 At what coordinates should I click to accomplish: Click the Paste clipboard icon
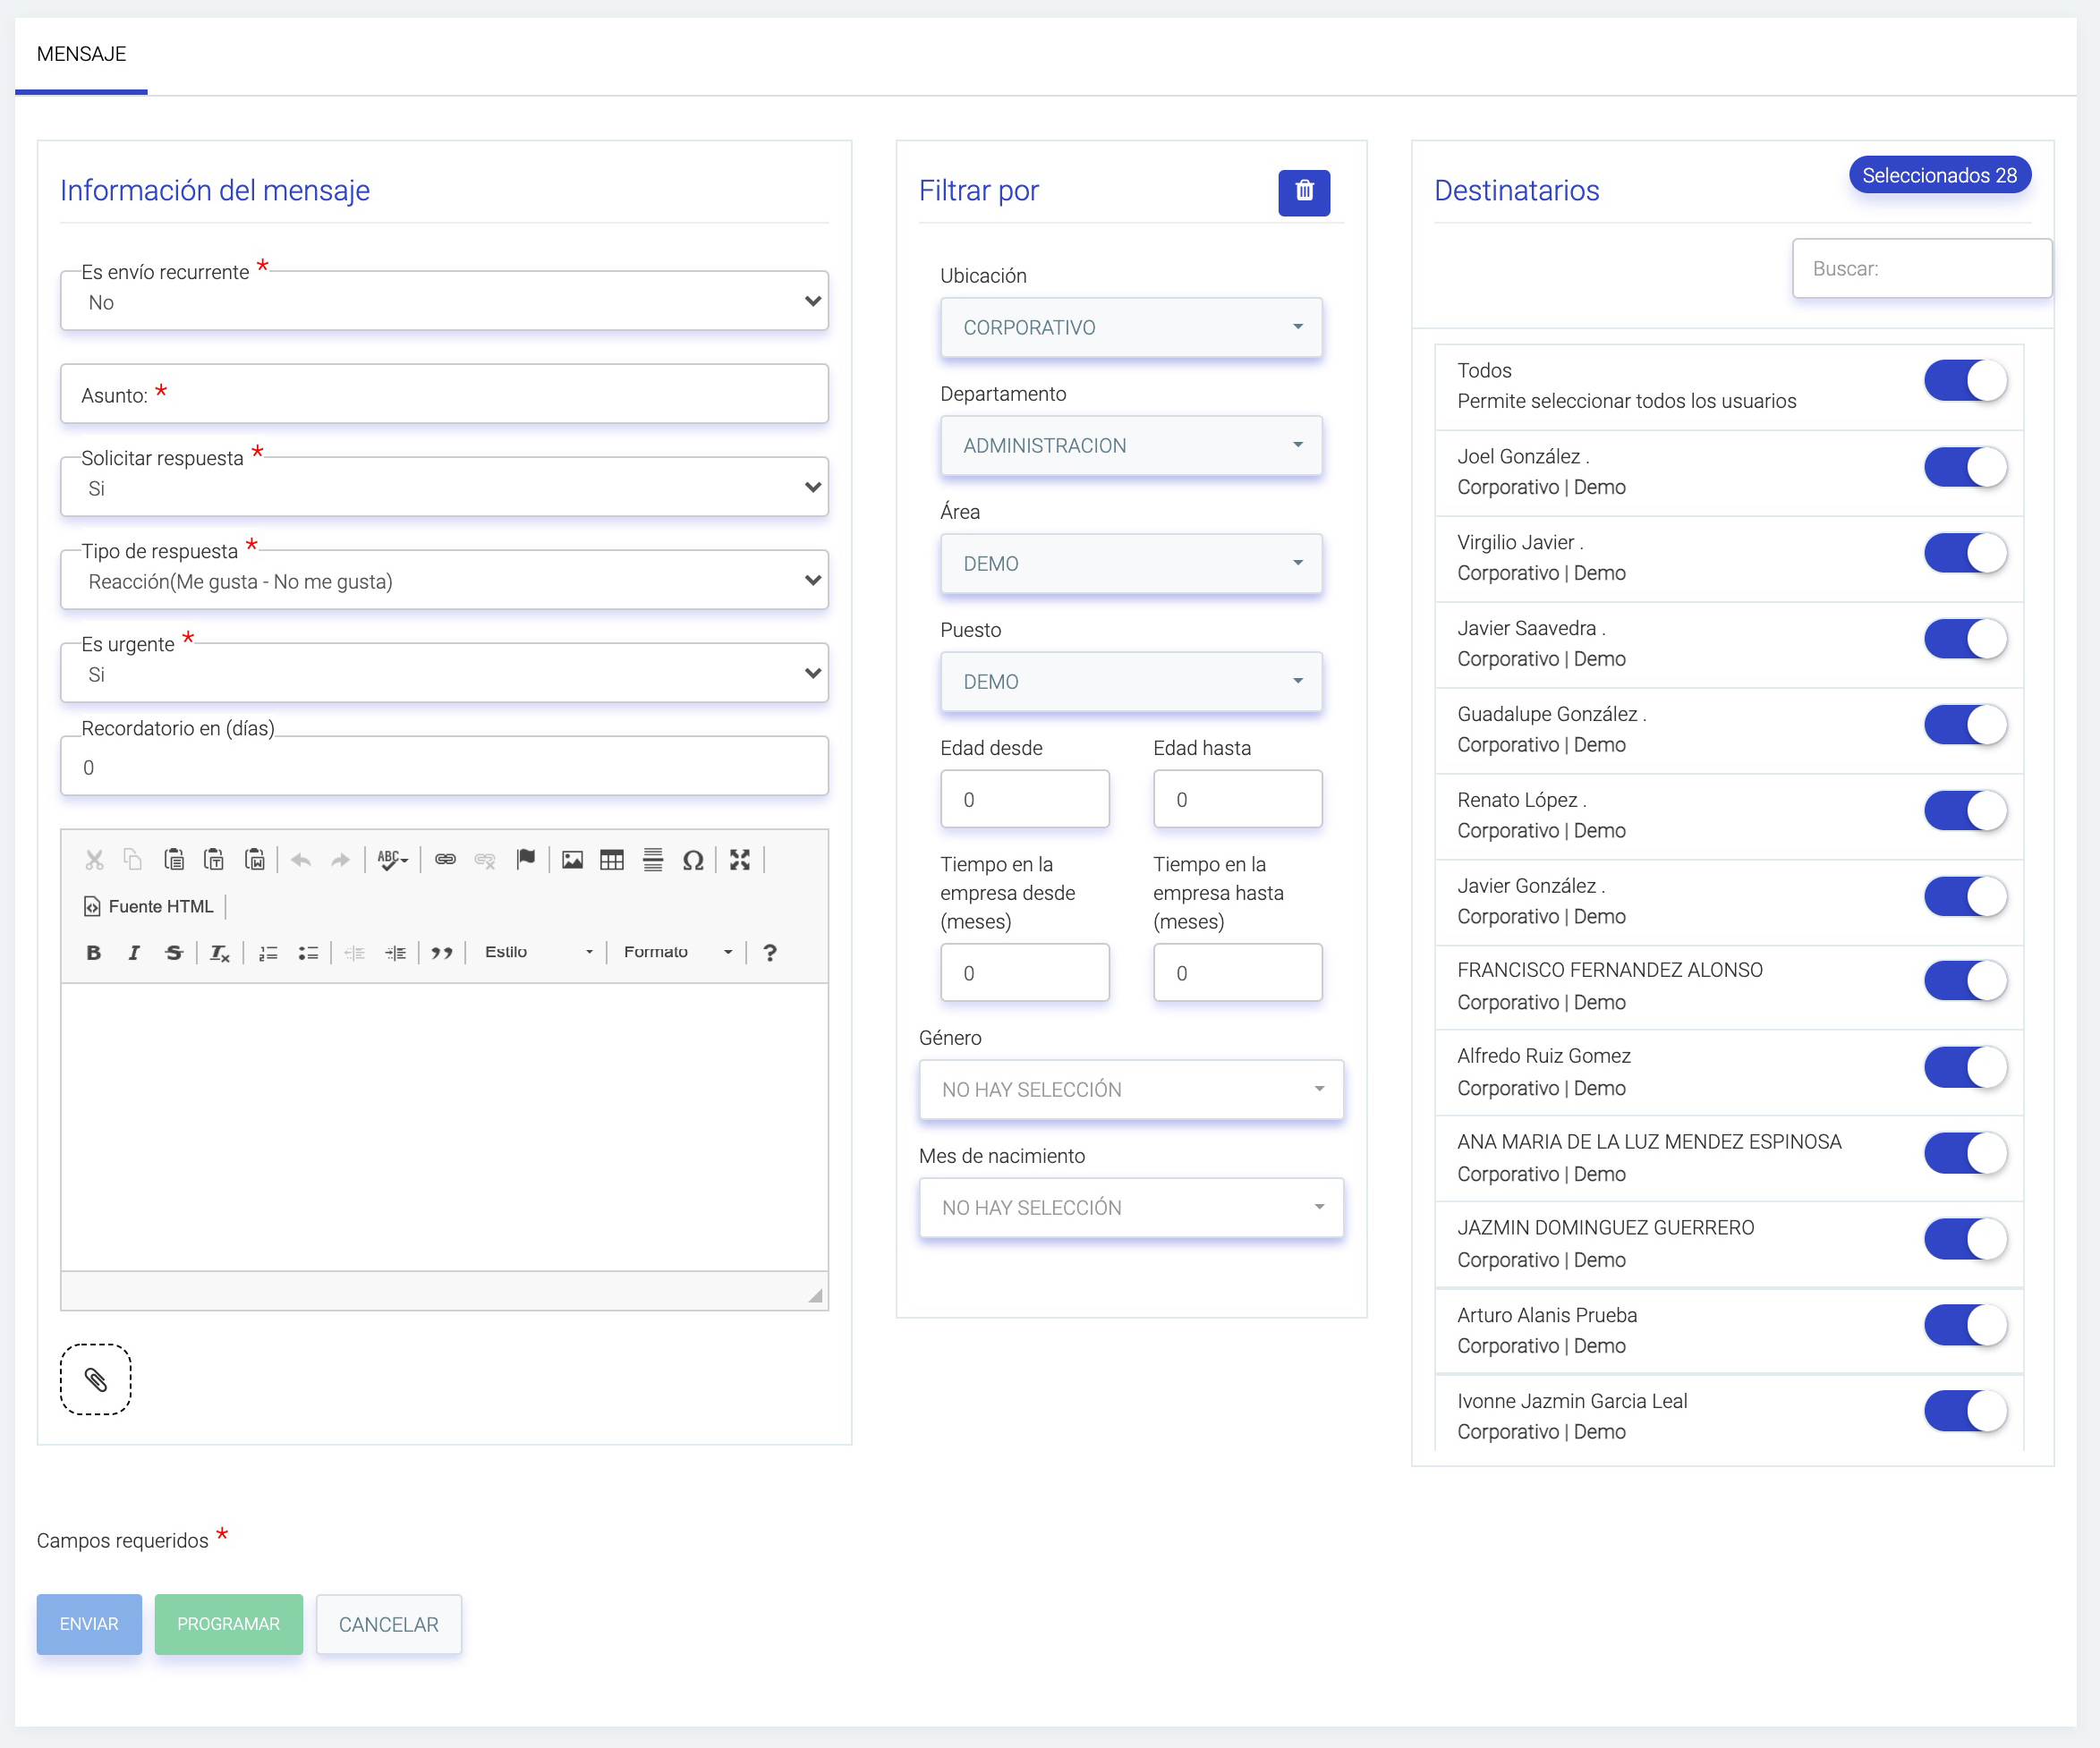174,860
